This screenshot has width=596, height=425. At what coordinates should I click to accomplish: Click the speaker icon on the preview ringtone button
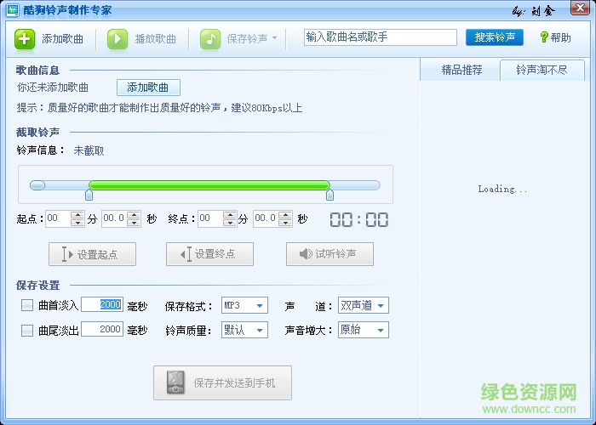click(306, 254)
